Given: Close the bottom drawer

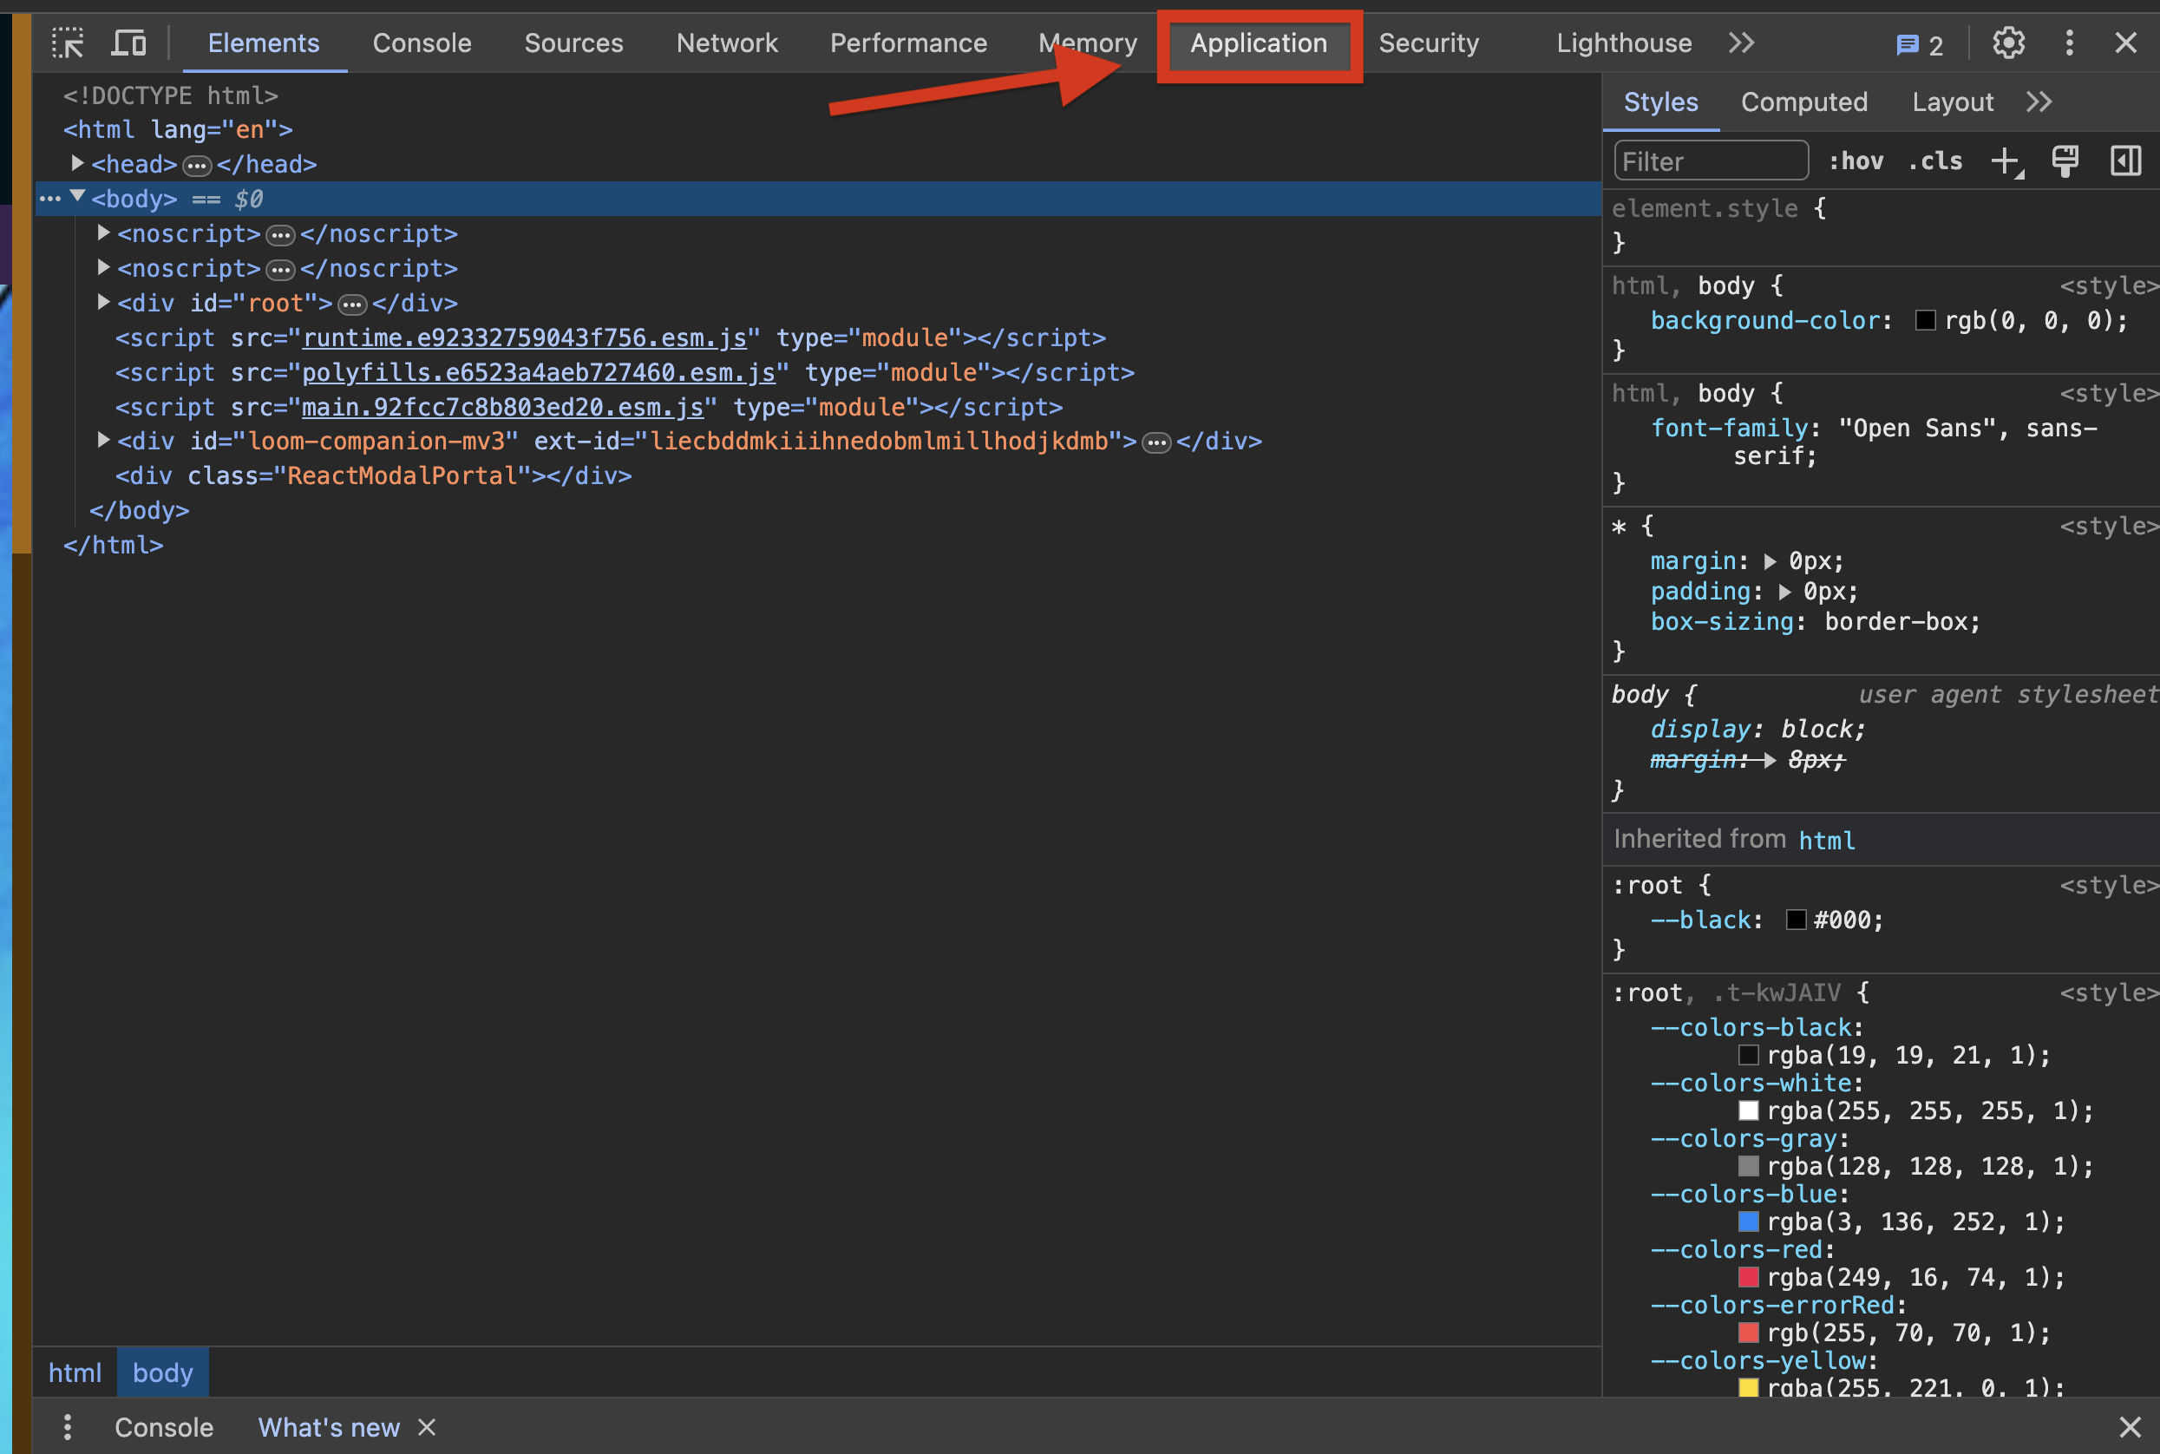Looking at the screenshot, I should pyautogui.click(x=2130, y=1427).
